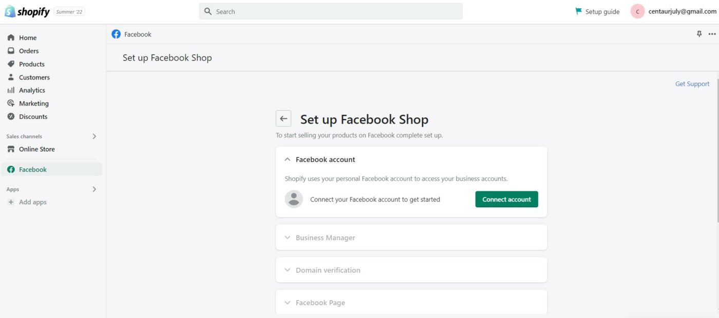The height and width of the screenshot is (318, 719).
Task: Expand the Sales channels chevron
Action: point(94,136)
